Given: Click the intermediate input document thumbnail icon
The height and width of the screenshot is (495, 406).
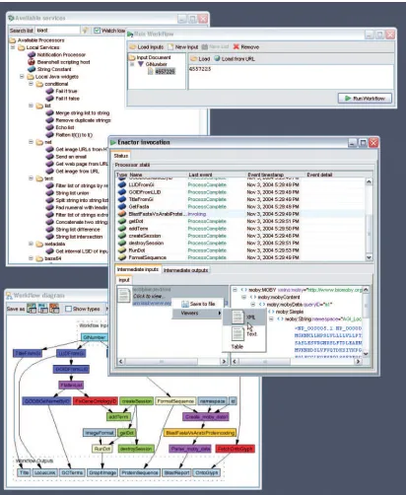Looking at the screenshot, I should (124, 296).
